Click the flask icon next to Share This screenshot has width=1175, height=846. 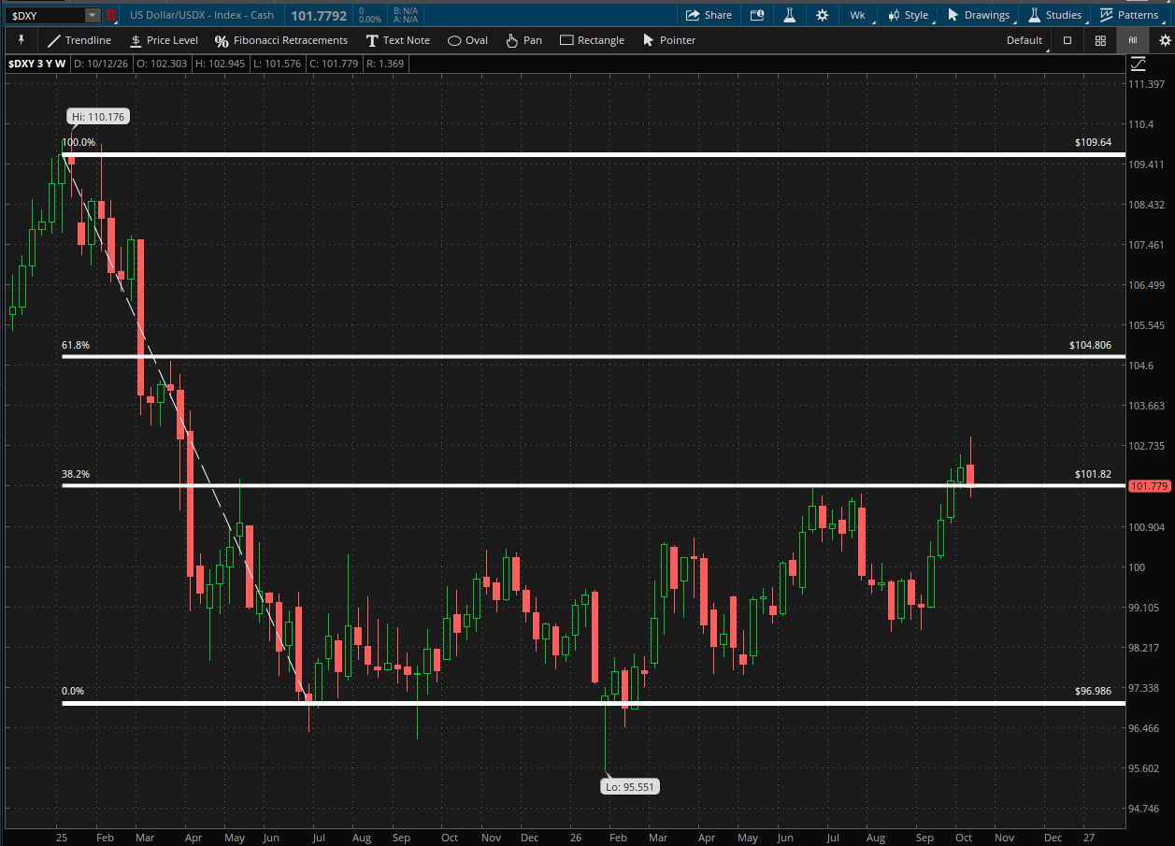[789, 15]
